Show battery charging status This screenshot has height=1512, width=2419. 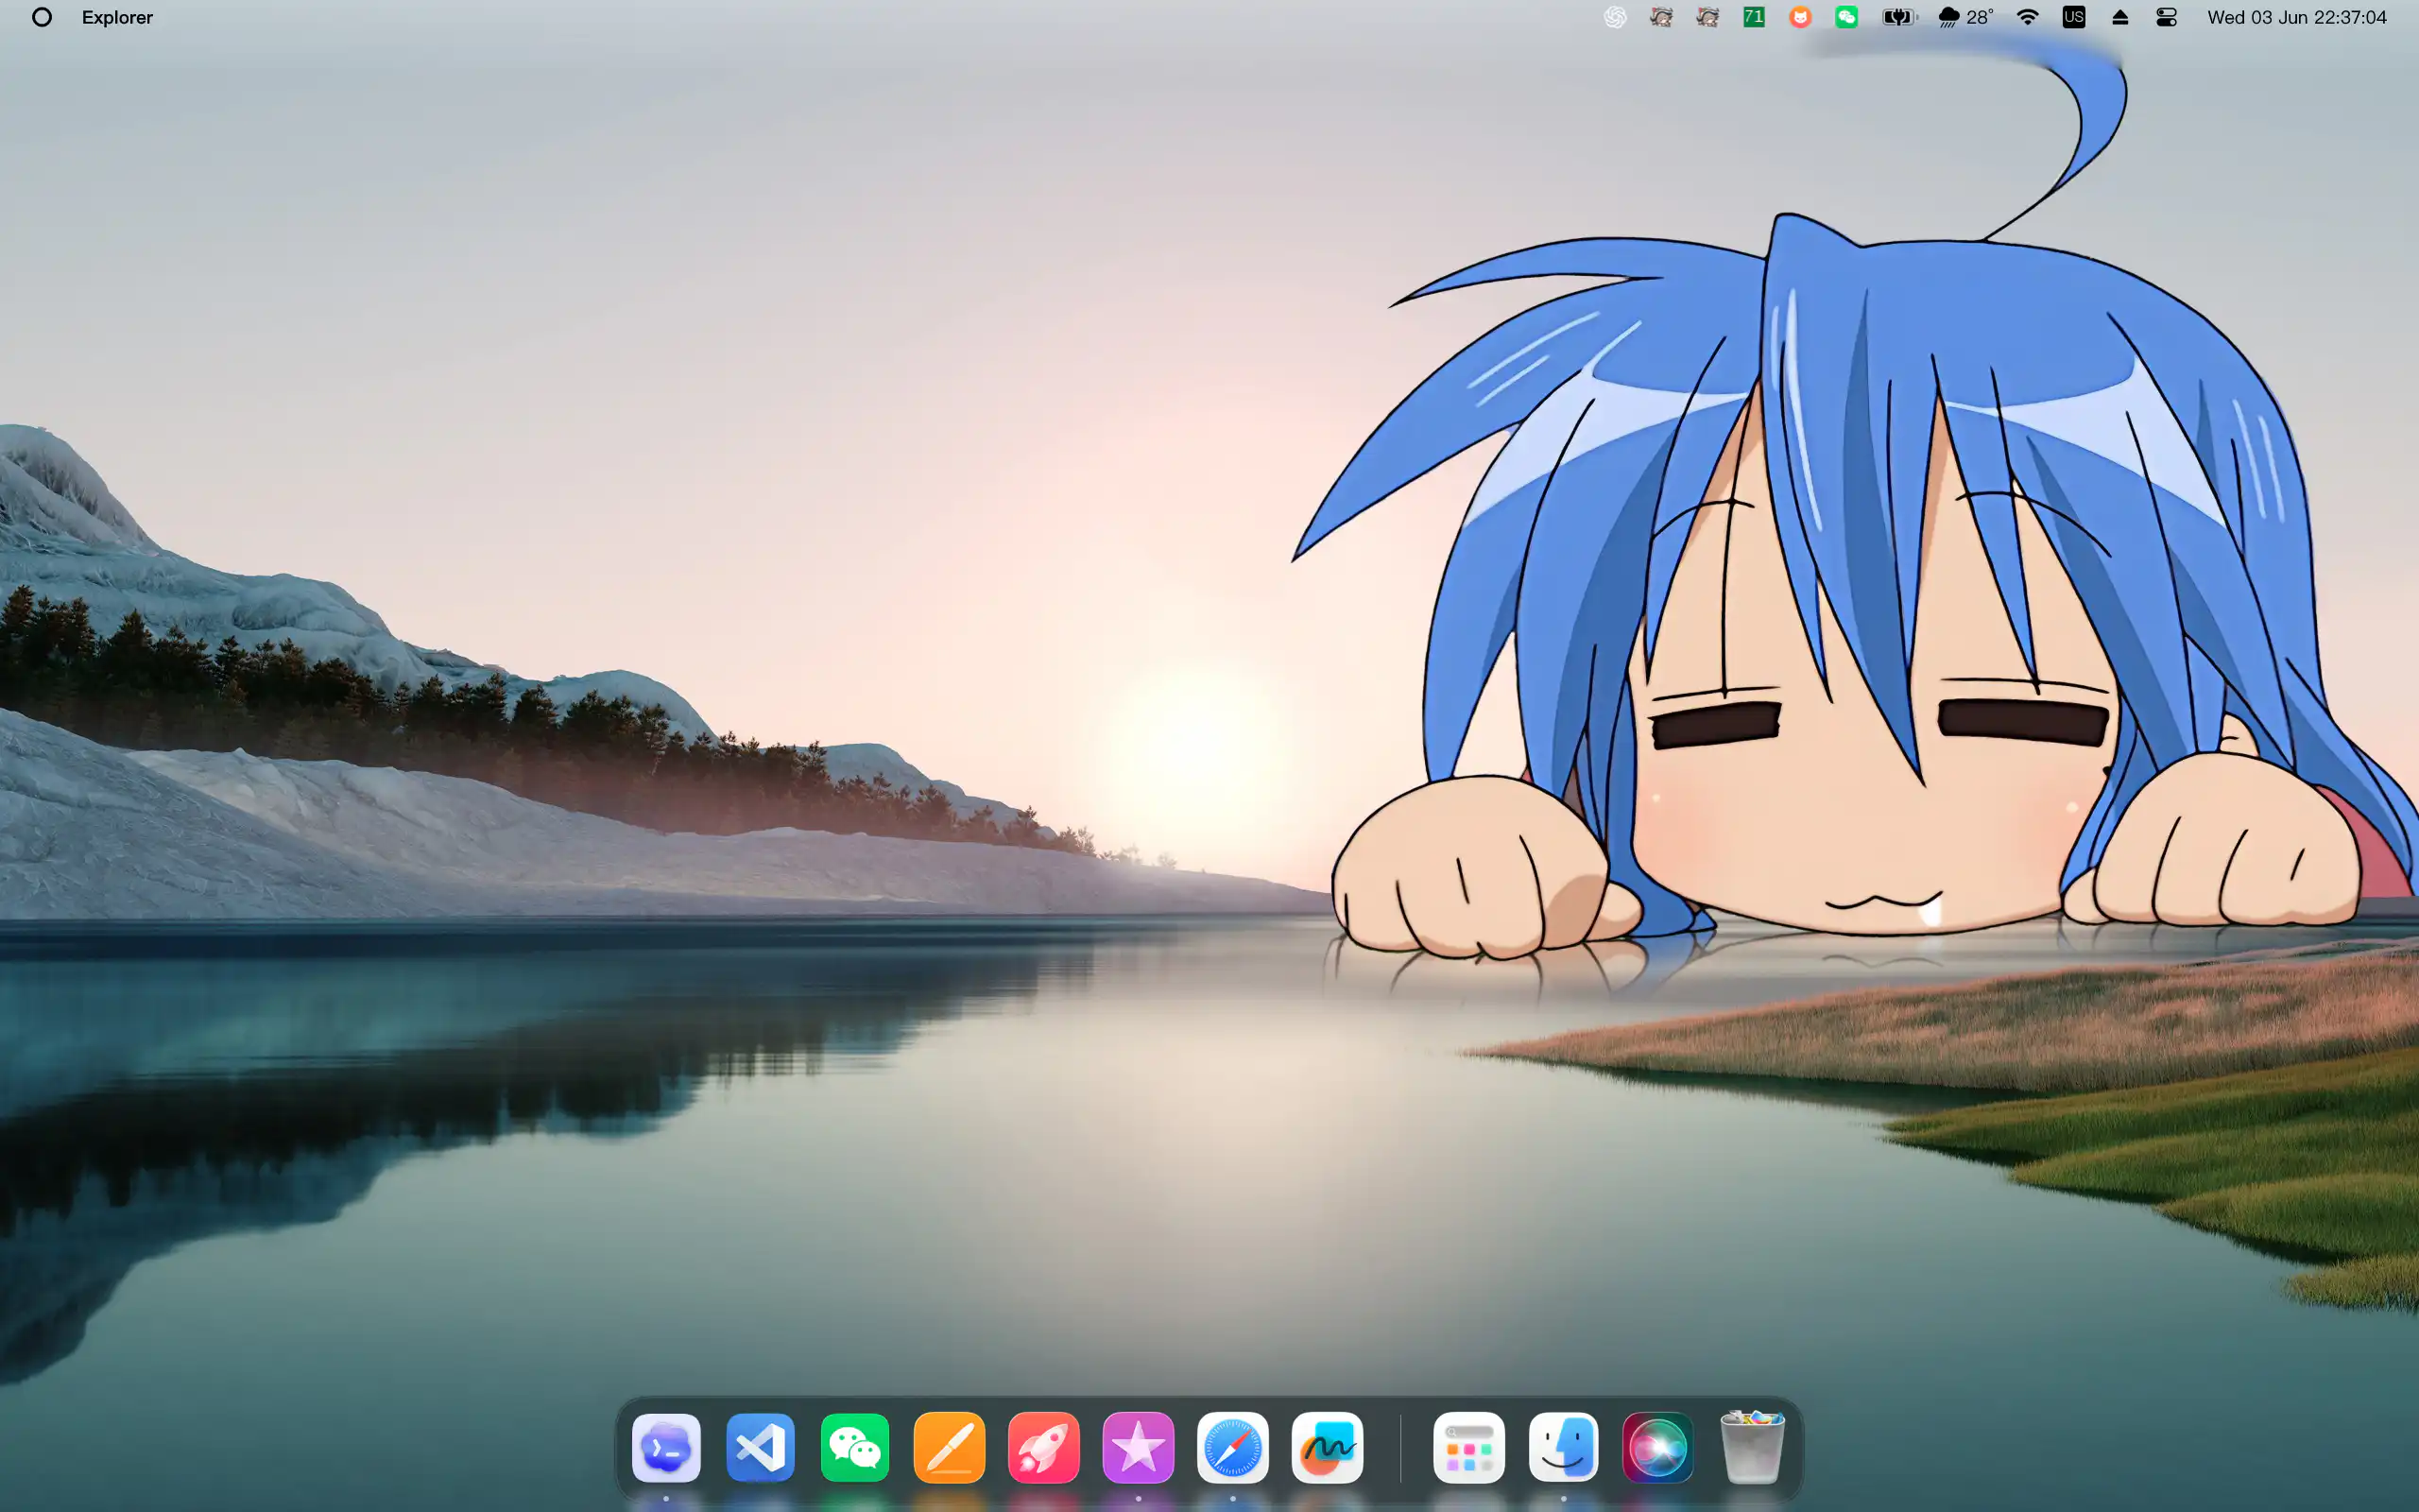pos(1897,17)
